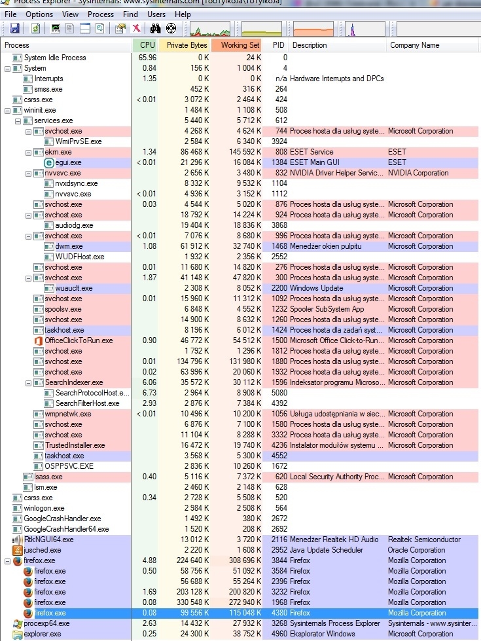Image resolution: width=481 pixels, height=641 pixels.
Task: Collapse the SearchIndexer.exe tree node
Action: [29, 383]
